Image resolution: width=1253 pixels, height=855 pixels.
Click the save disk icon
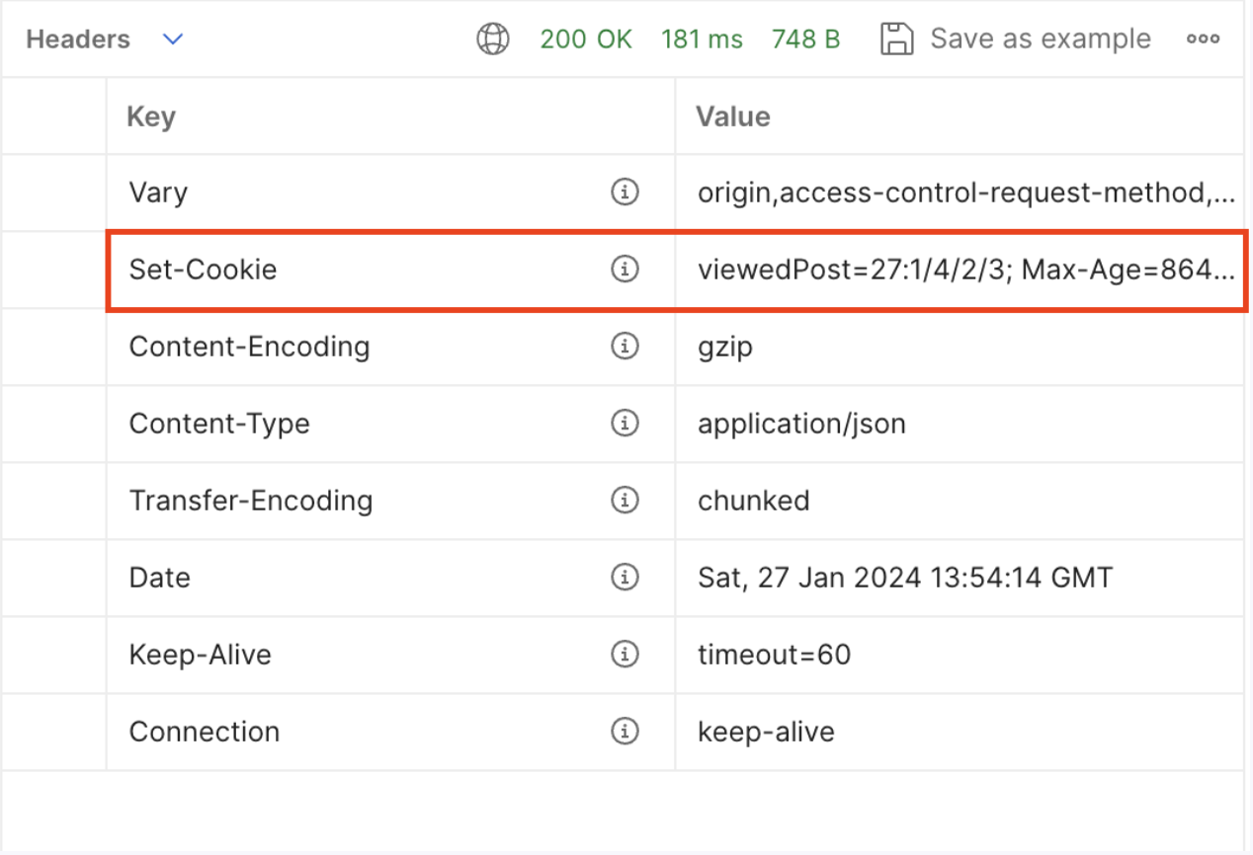click(x=896, y=39)
